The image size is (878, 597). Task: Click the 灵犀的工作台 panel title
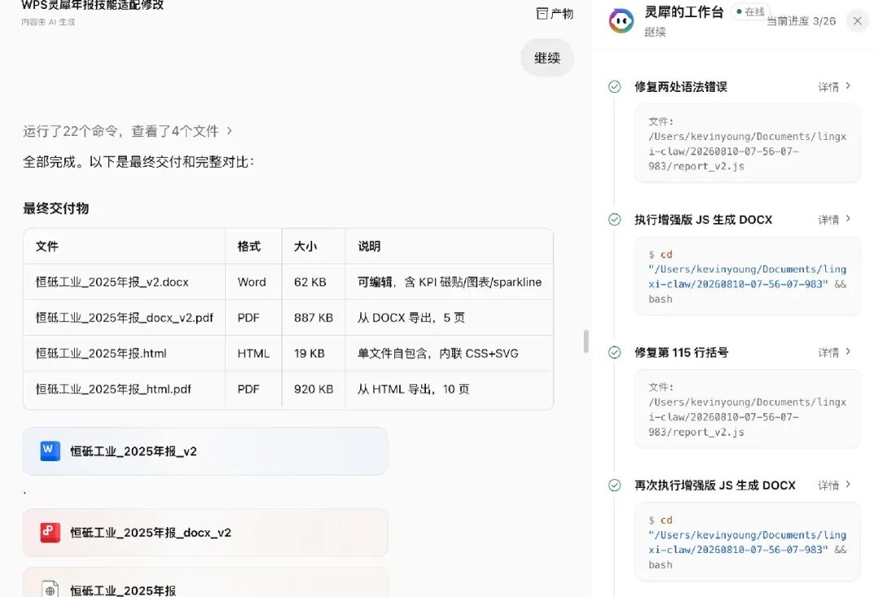685,11
